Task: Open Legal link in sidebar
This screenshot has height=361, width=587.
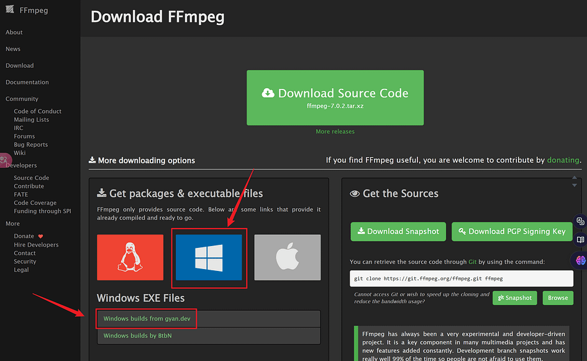Action: click(21, 270)
